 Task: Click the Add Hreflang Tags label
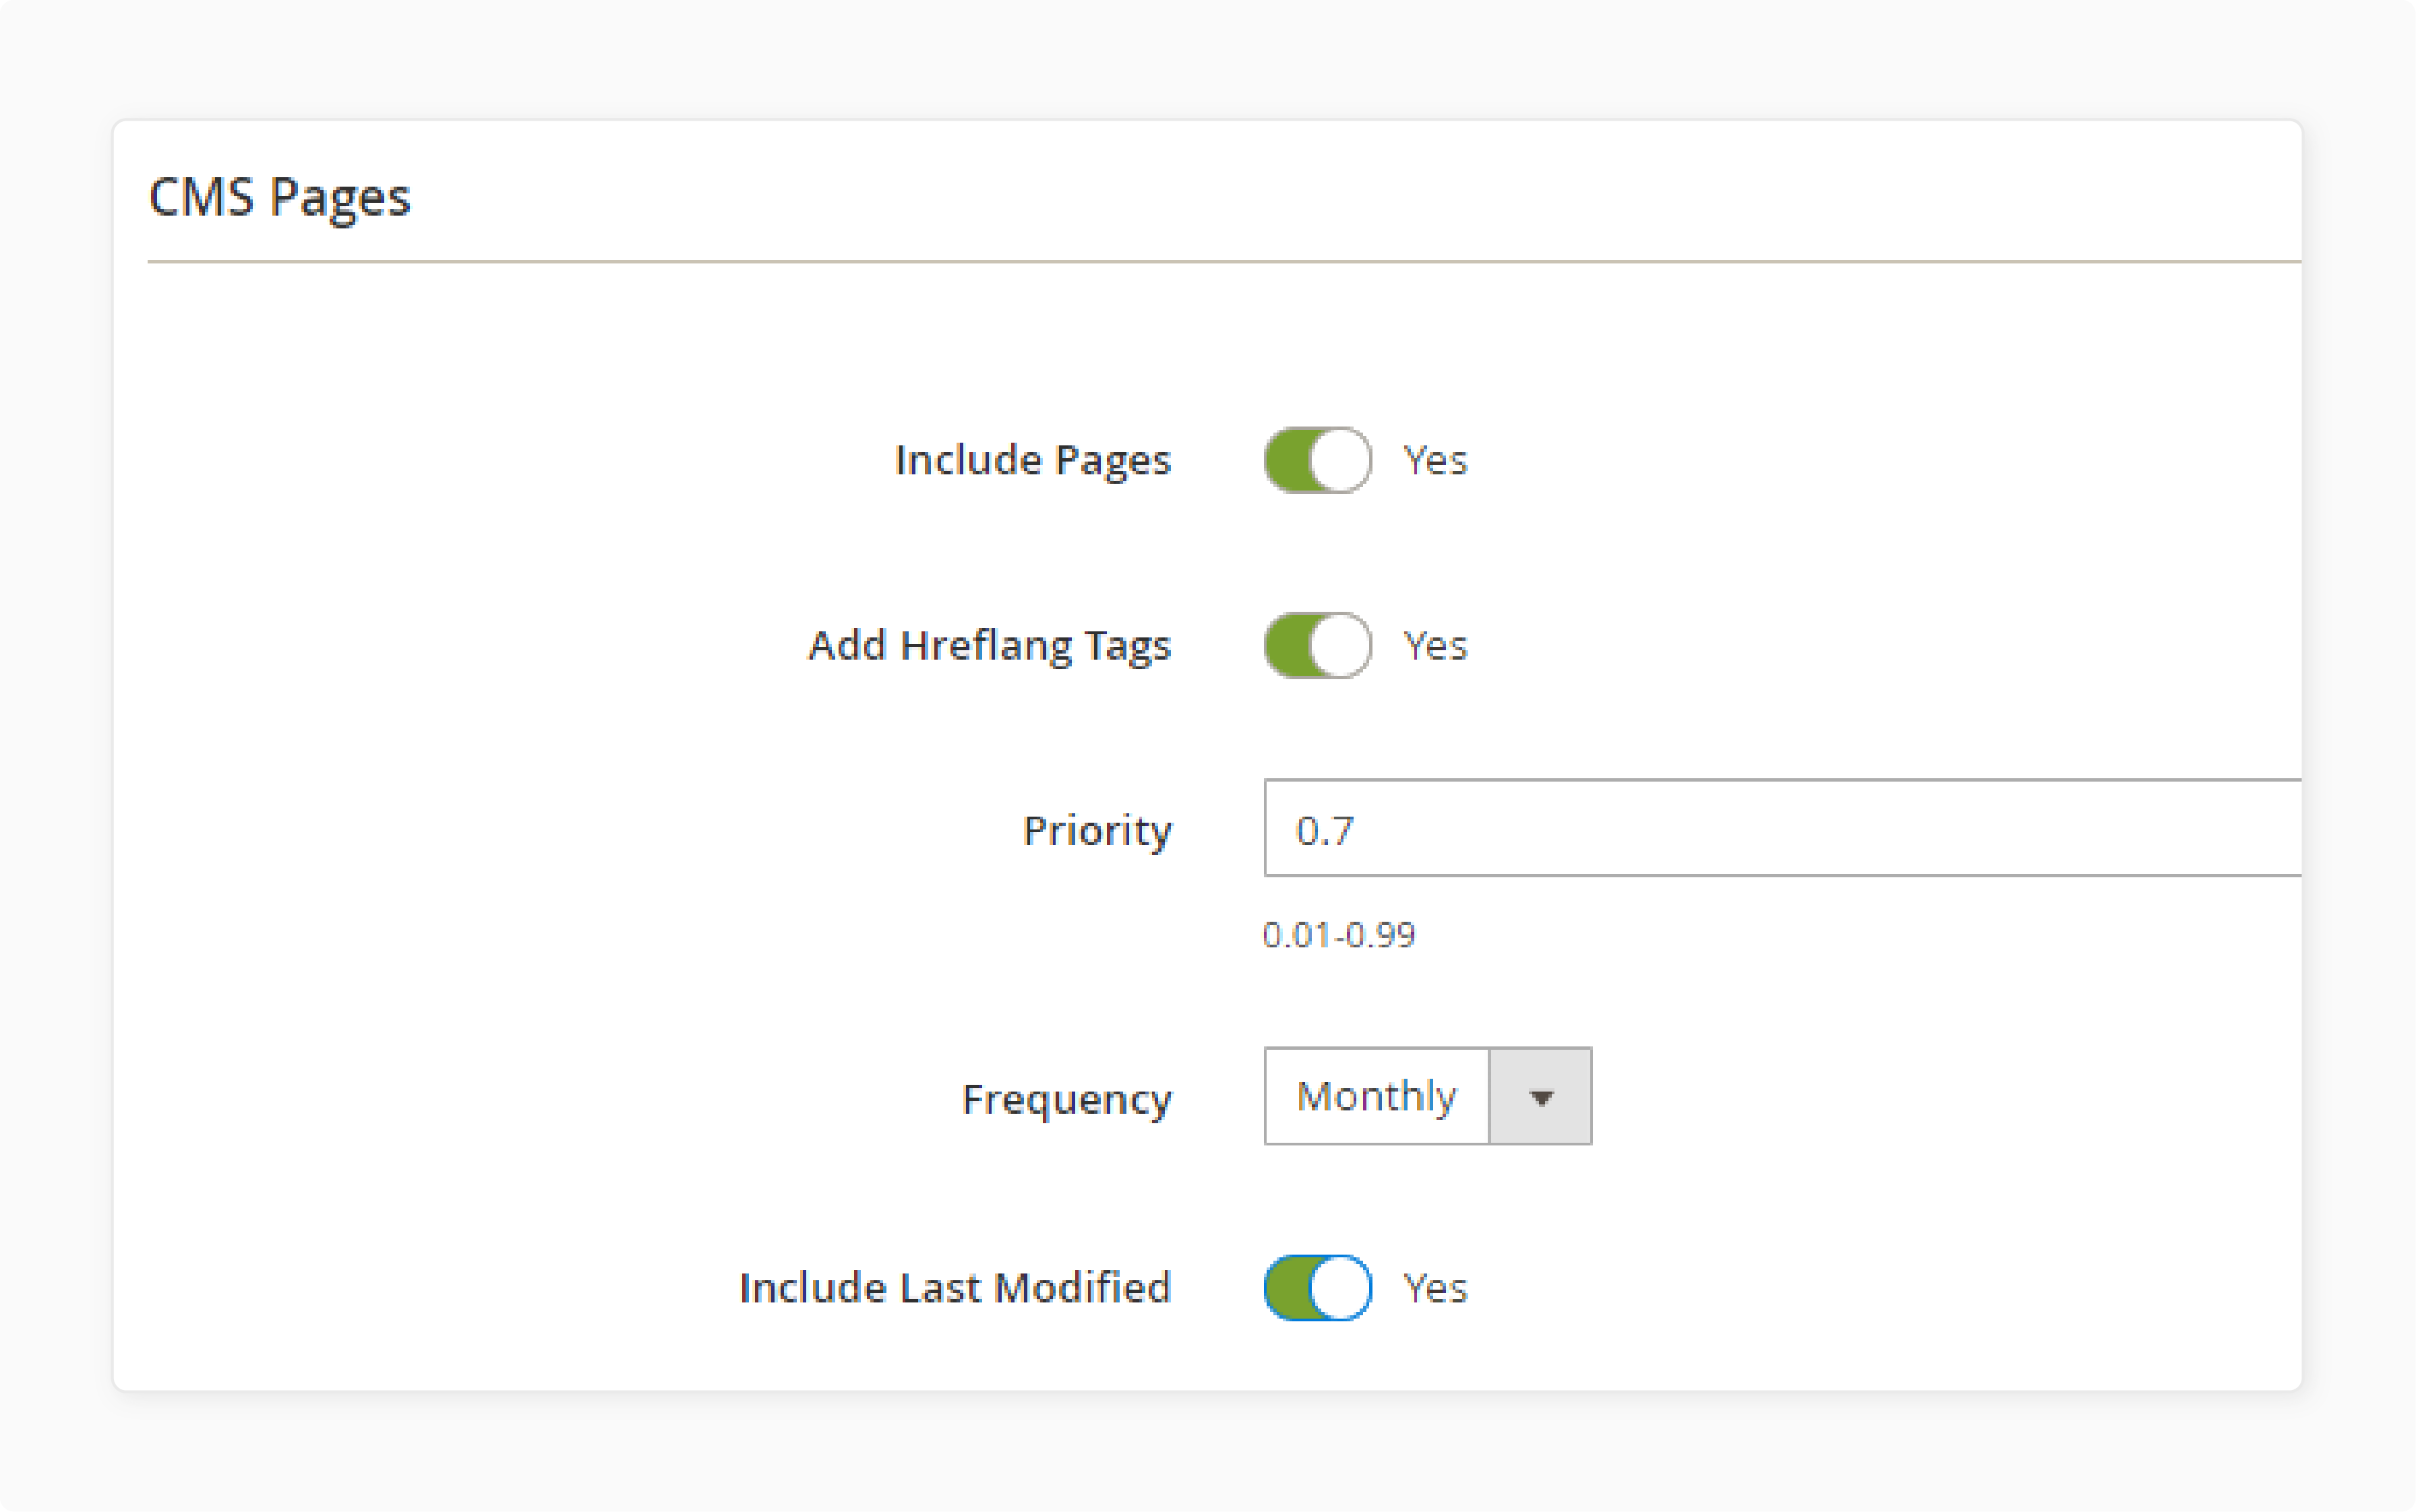click(x=990, y=646)
